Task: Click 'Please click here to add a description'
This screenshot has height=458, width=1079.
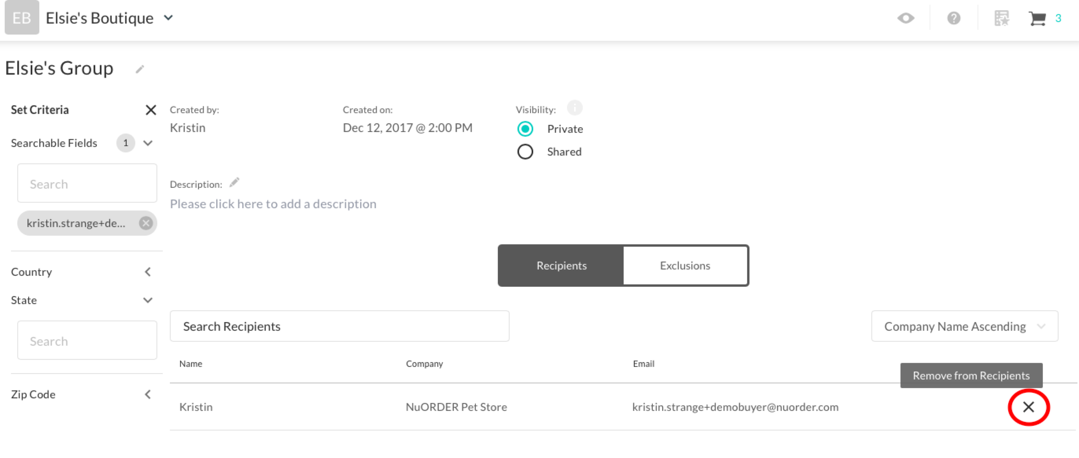Action: (x=273, y=204)
